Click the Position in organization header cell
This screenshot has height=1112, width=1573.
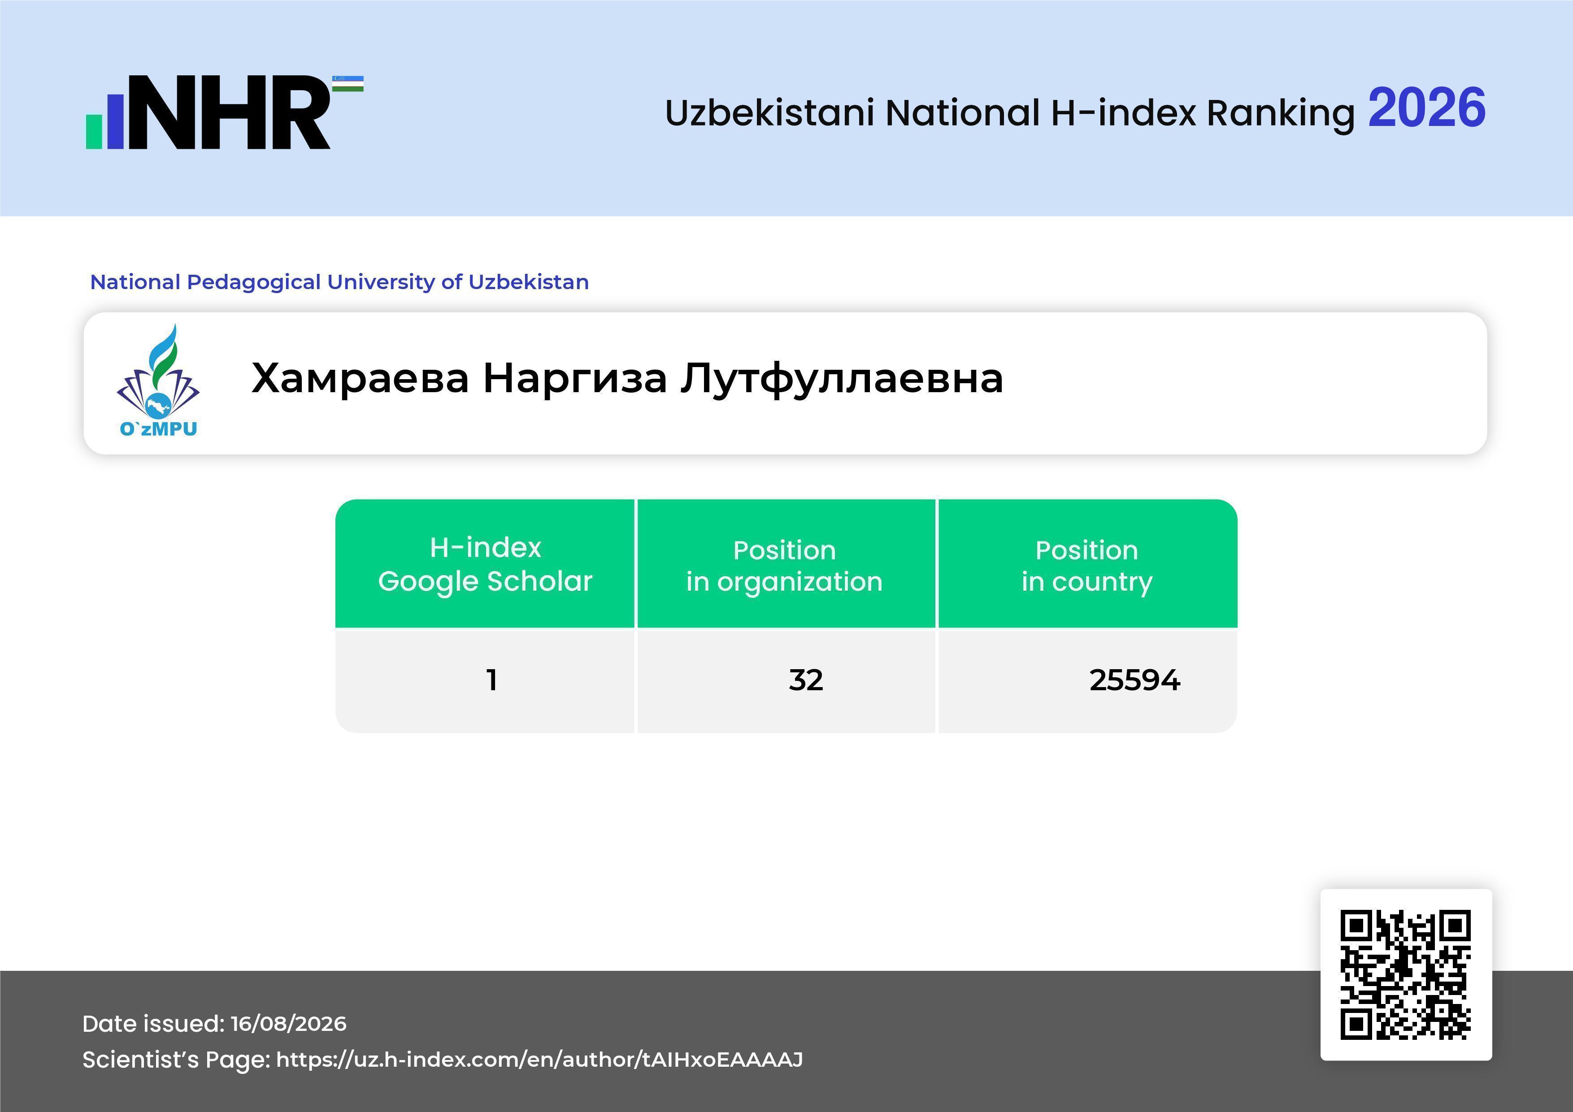point(786,563)
